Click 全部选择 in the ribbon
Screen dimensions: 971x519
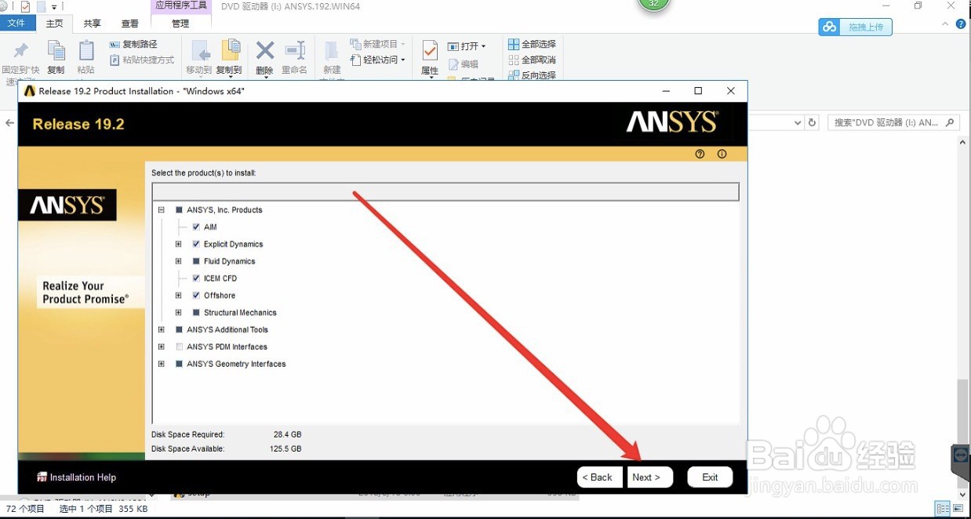[x=533, y=45]
